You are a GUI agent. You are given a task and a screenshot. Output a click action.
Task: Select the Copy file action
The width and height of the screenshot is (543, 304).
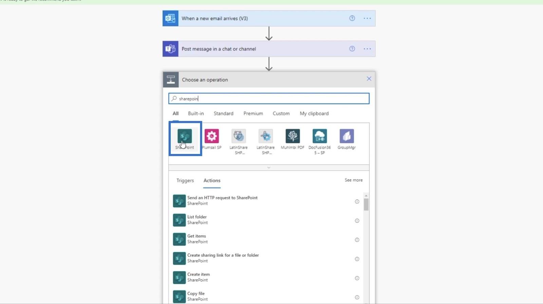click(x=266, y=297)
